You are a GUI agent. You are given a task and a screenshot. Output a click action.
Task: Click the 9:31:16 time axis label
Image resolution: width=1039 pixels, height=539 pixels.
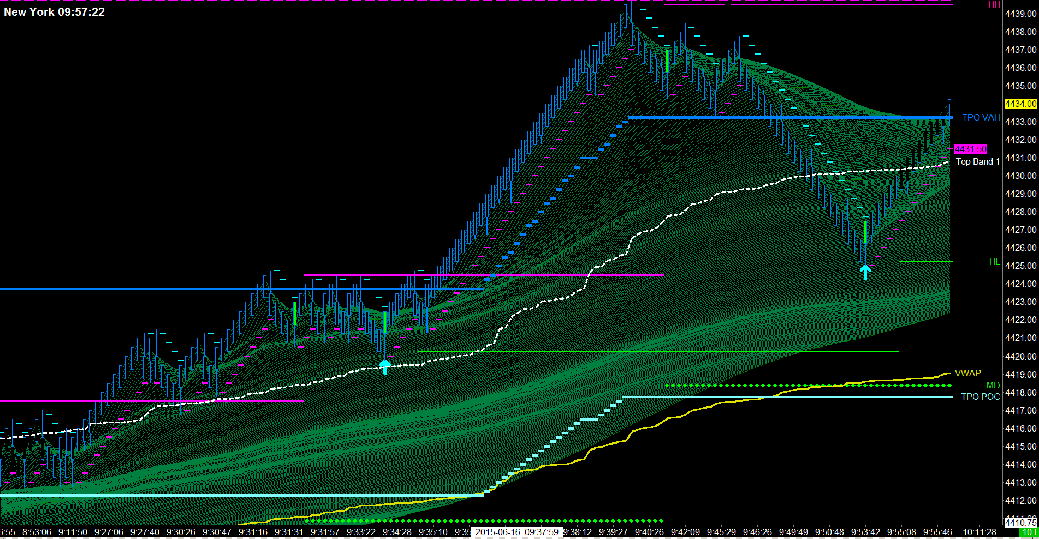pyautogui.click(x=253, y=532)
